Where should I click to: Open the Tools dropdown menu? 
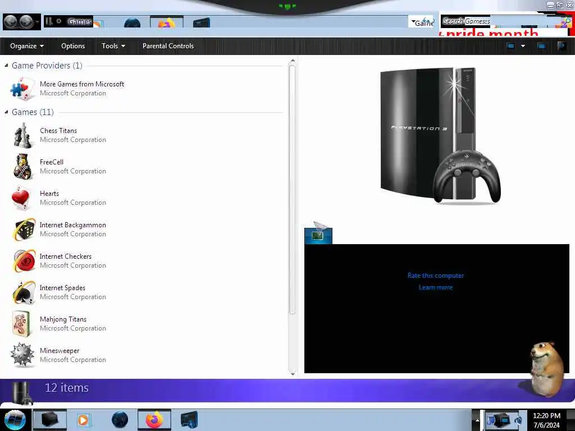(113, 46)
